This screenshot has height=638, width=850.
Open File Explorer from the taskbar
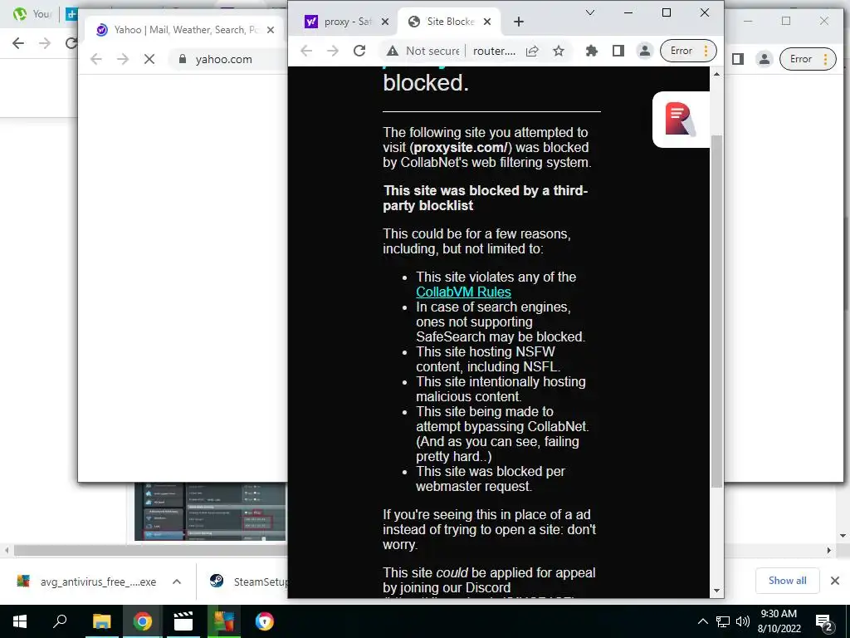pos(101,621)
